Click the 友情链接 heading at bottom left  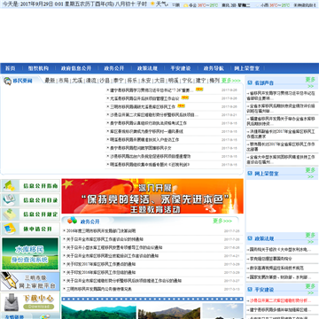(x=14, y=316)
